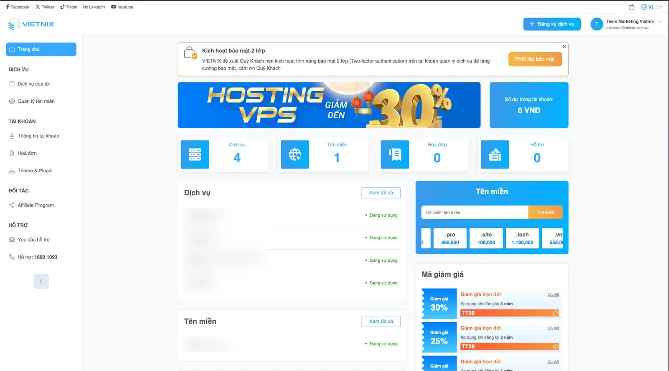Viewport: 669px width, 371px height.
Task: Click the domain search input field
Action: click(474, 212)
